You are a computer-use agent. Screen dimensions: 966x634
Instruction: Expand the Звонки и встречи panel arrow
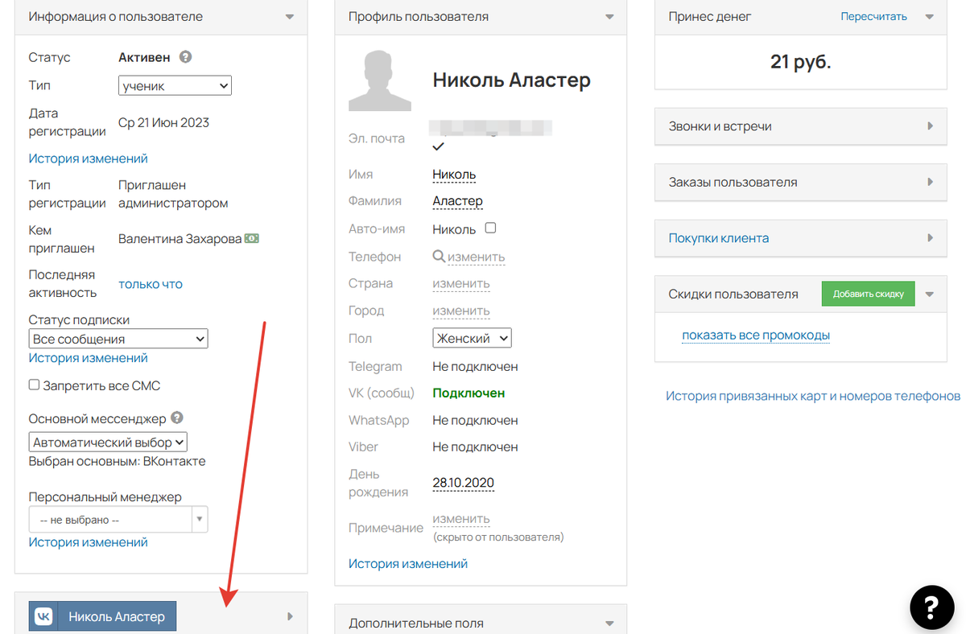tap(930, 126)
